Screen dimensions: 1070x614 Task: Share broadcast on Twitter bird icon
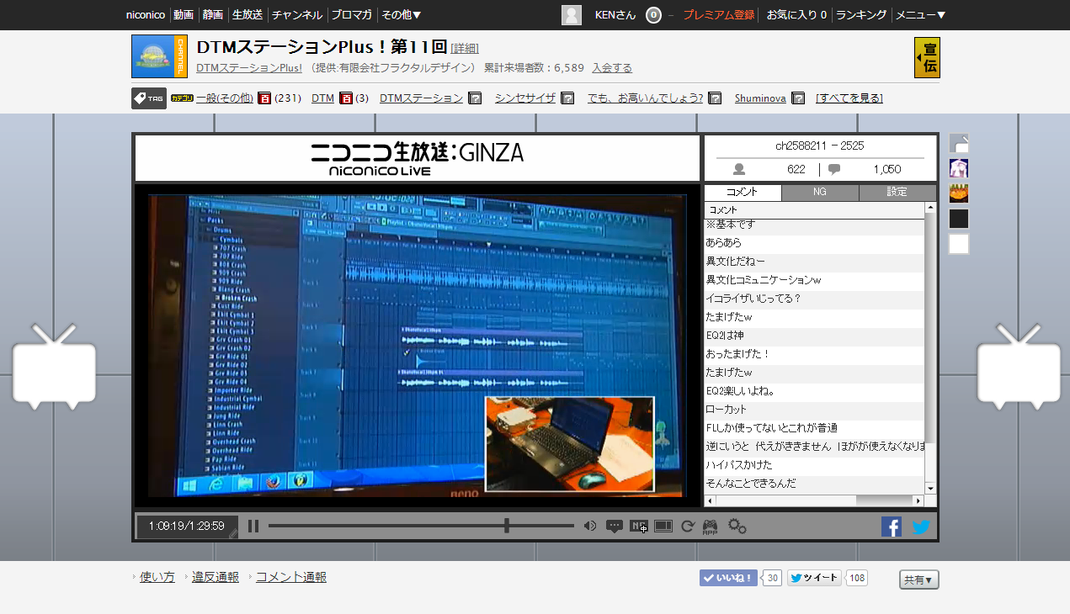tap(921, 527)
